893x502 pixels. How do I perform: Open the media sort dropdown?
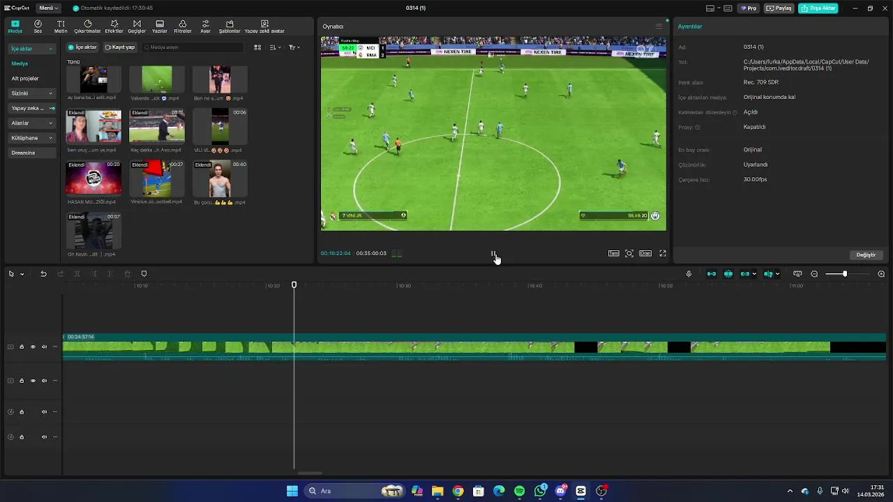tap(275, 47)
